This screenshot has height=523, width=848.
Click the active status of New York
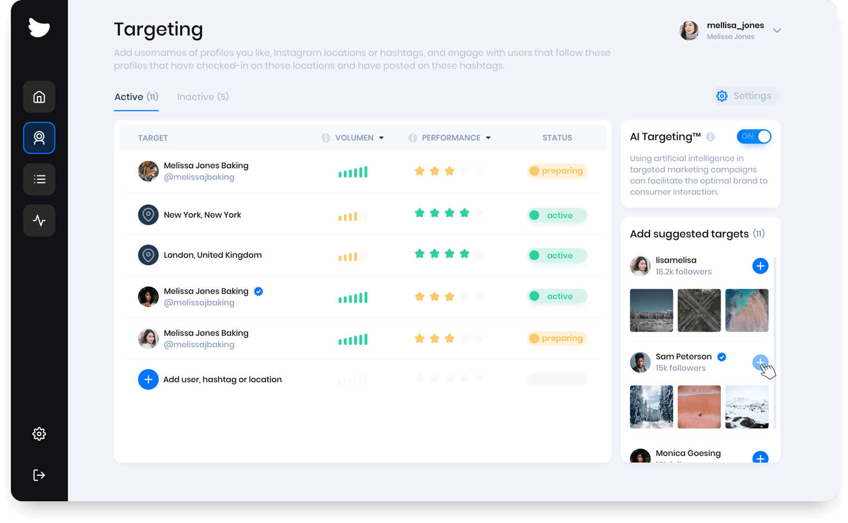click(x=557, y=215)
